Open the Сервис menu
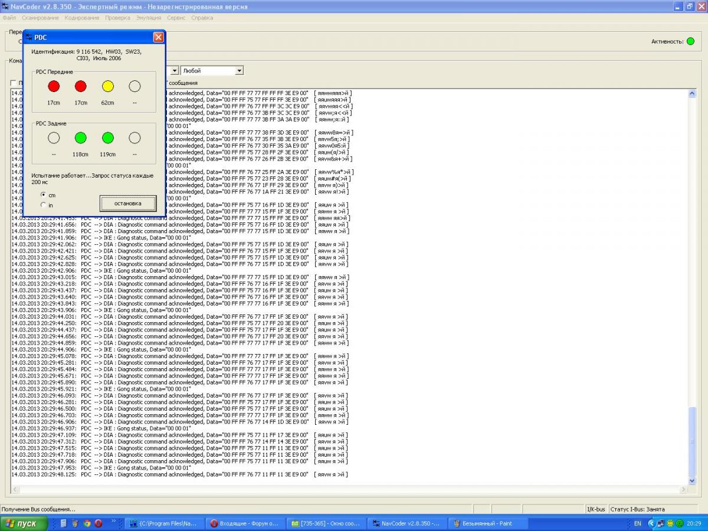Image resolution: width=708 pixels, height=531 pixels. pyautogui.click(x=176, y=18)
